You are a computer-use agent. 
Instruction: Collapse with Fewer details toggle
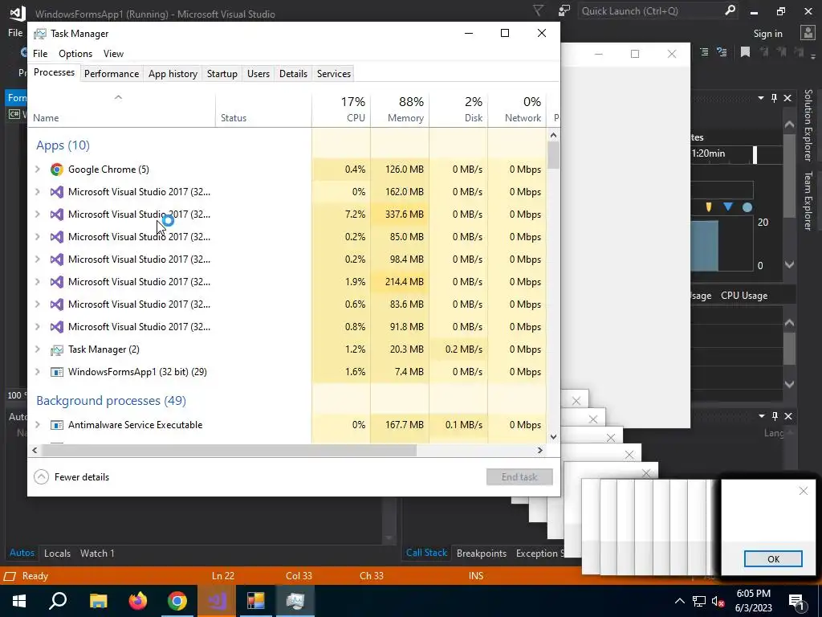click(71, 477)
